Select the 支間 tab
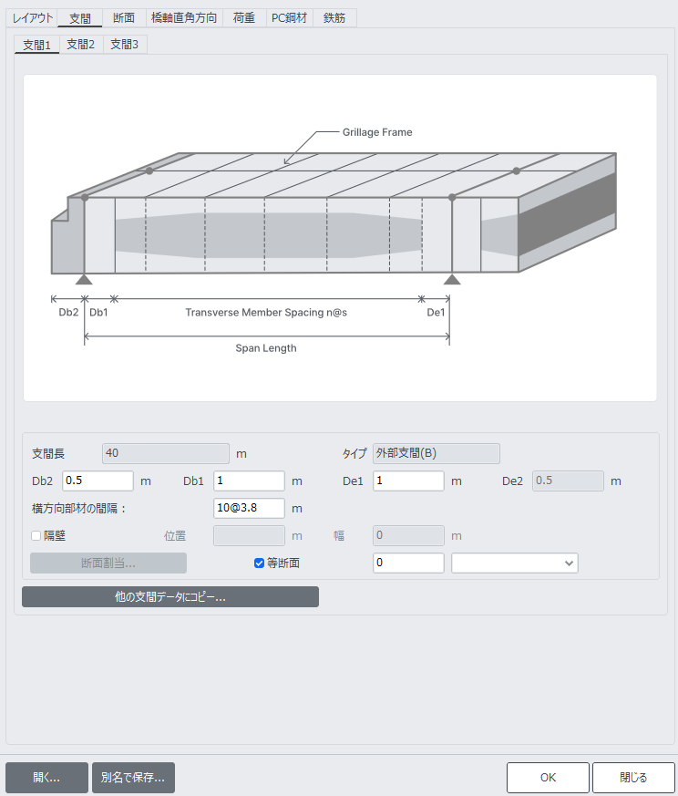Image resolution: width=678 pixels, height=796 pixels. (80, 18)
